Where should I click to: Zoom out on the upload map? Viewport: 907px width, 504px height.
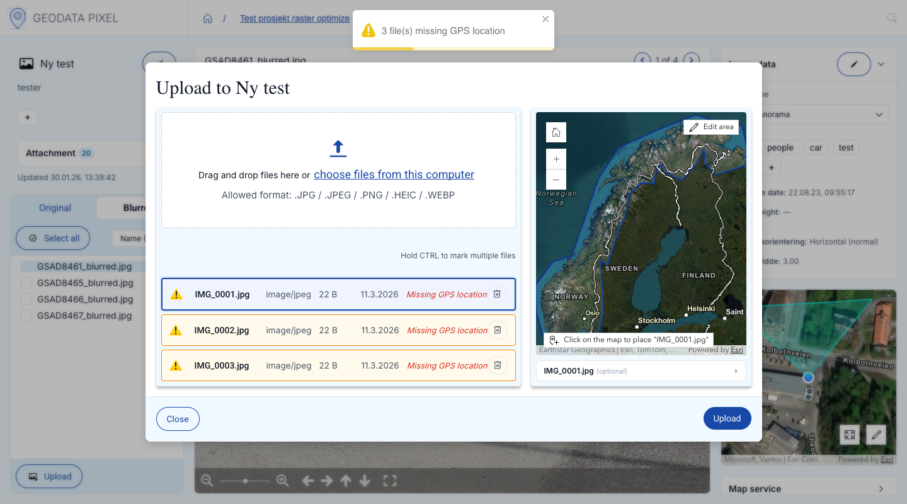pyautogui.click(x=556, y=180)
